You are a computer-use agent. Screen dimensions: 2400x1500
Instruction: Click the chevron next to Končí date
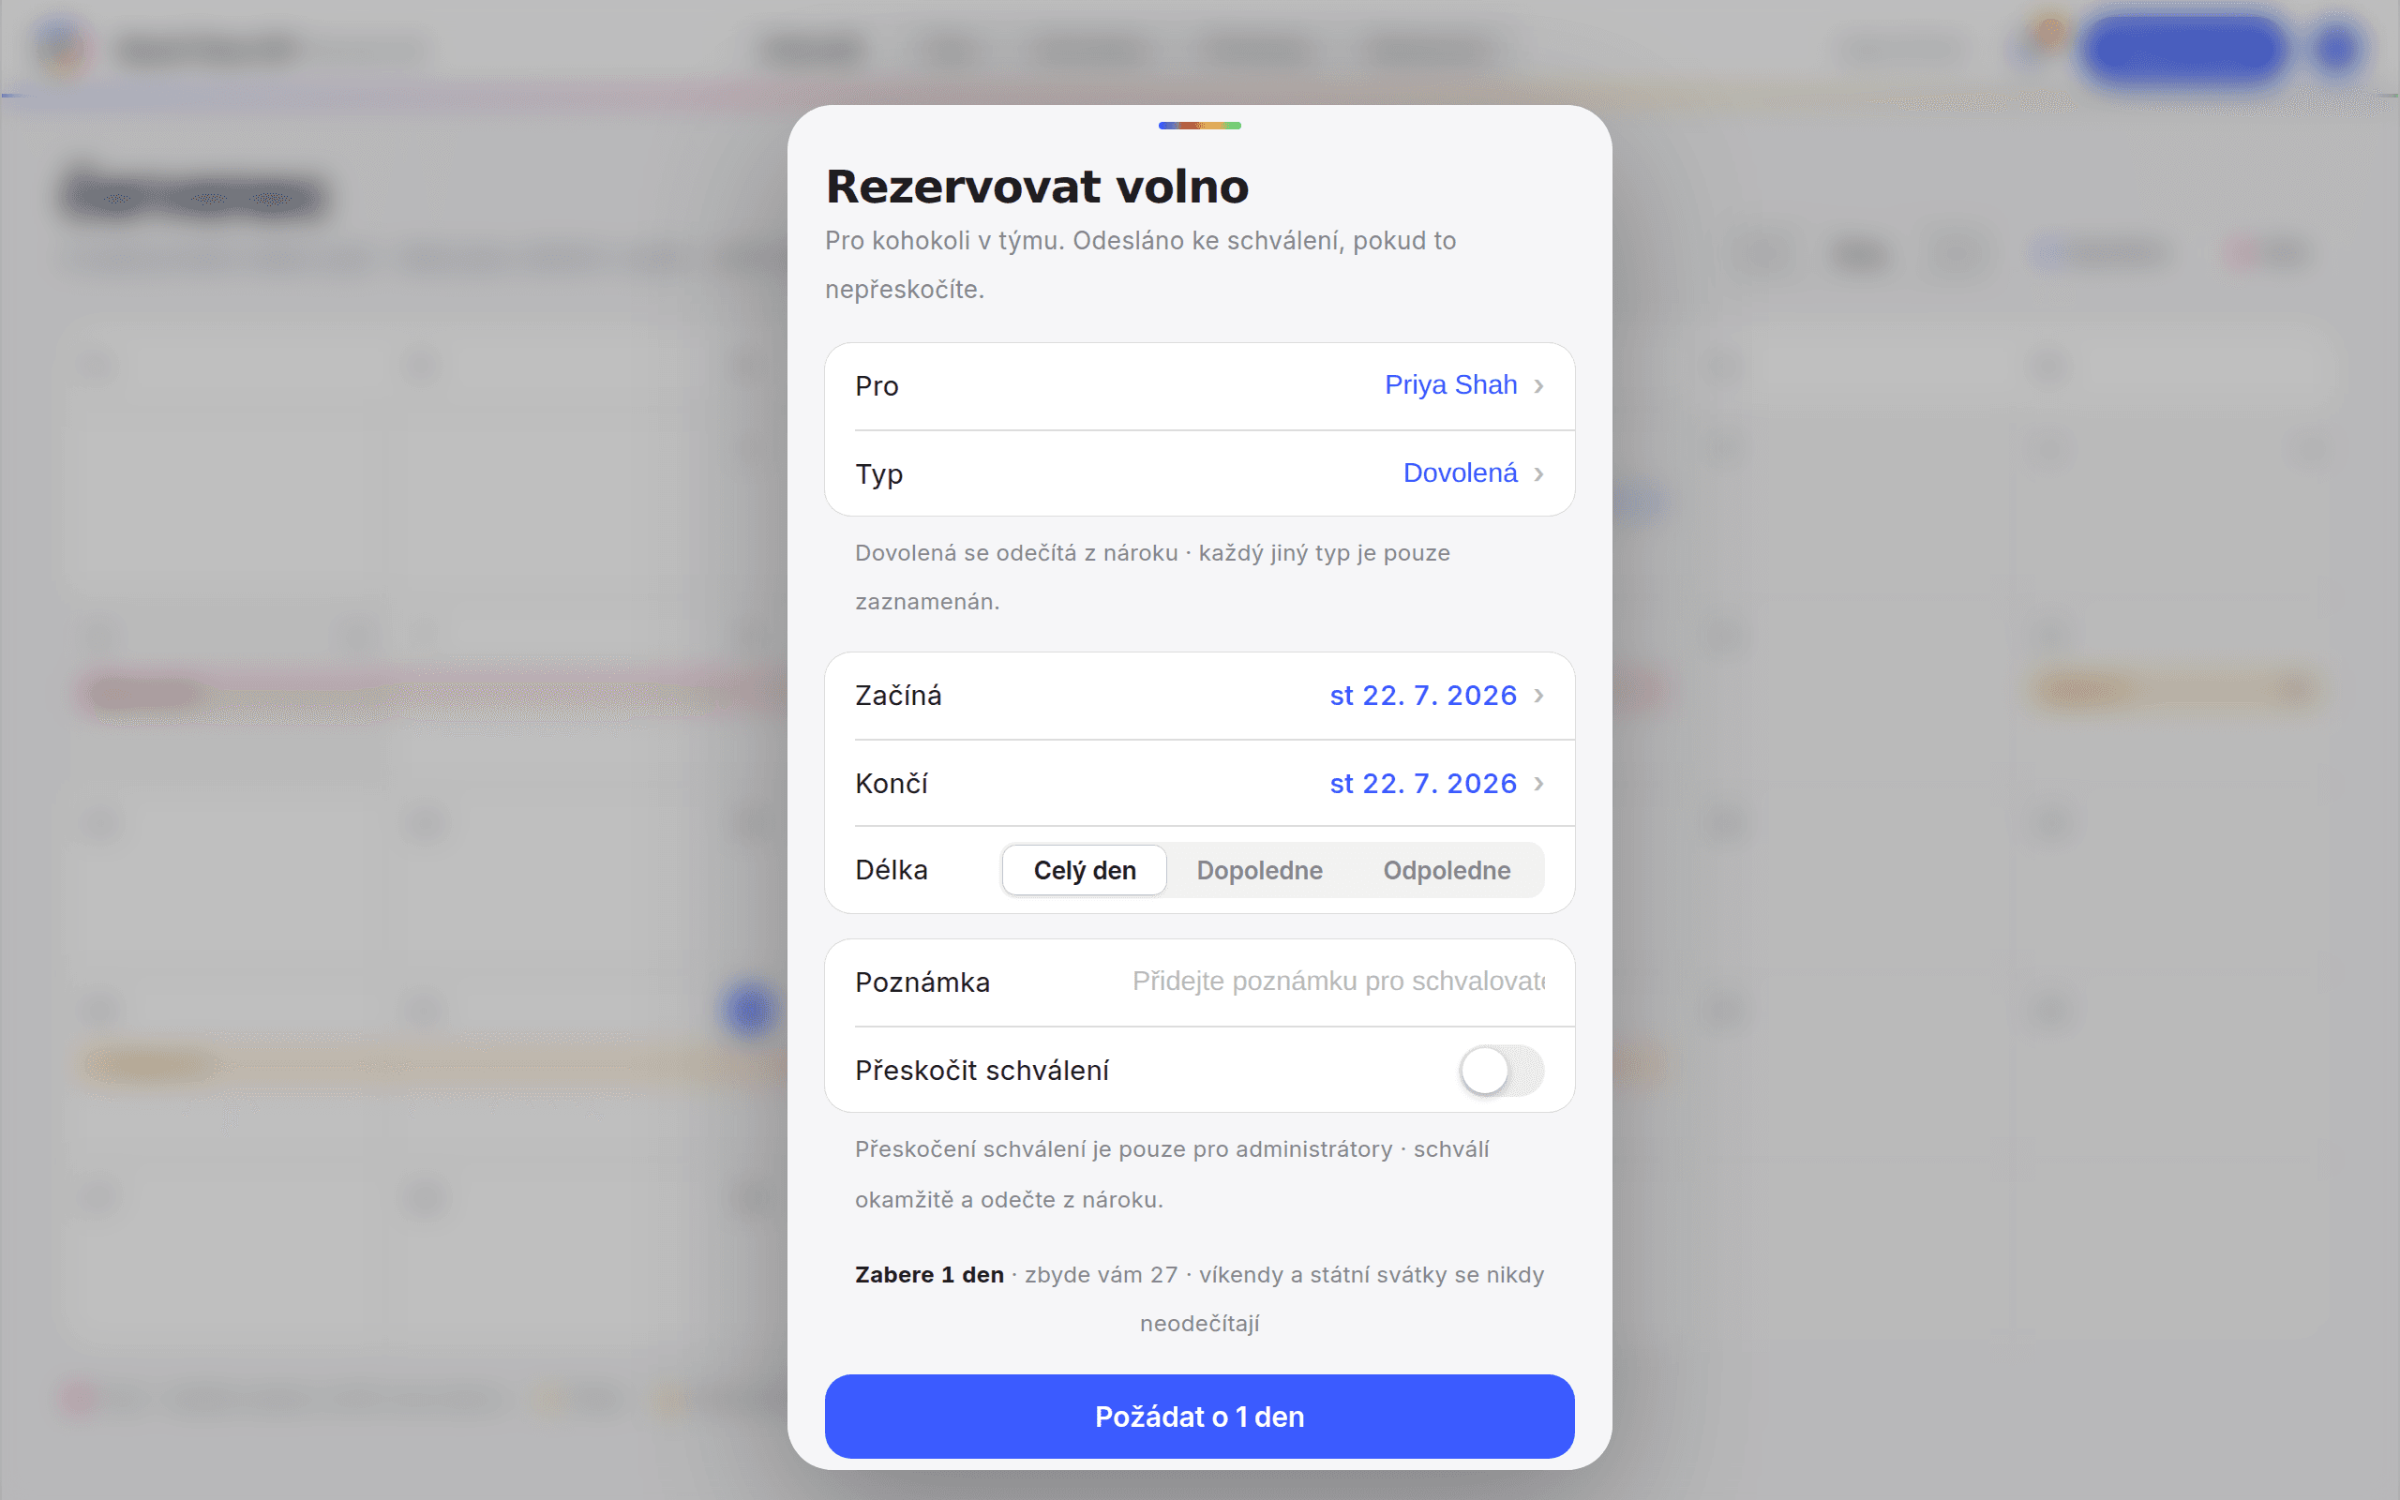click(x=1538, y=784)
